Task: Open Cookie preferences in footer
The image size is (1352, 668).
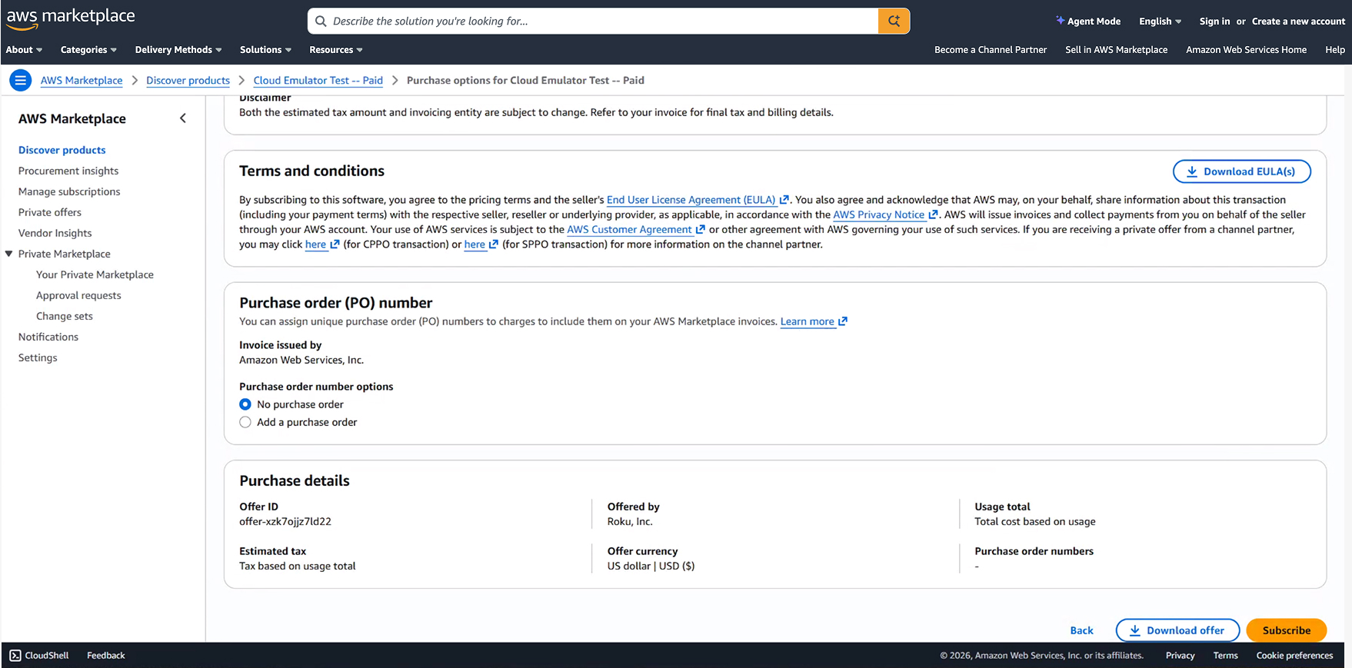Action: [1294, 656]
